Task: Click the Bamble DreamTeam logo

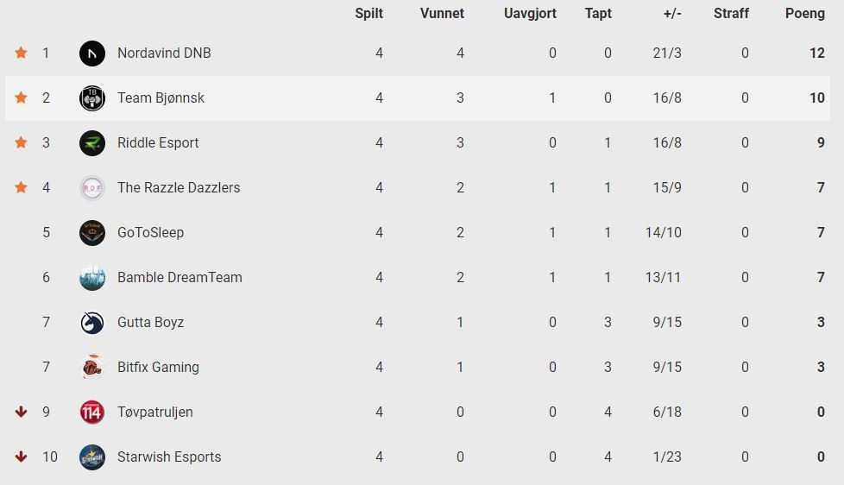Action: (92, 277)
